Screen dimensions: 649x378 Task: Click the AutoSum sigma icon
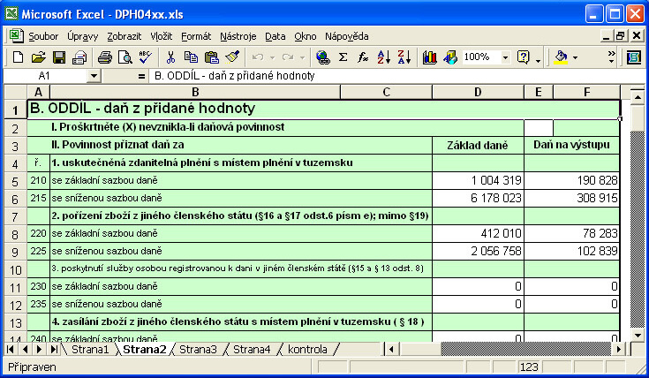tap(343, 57)
